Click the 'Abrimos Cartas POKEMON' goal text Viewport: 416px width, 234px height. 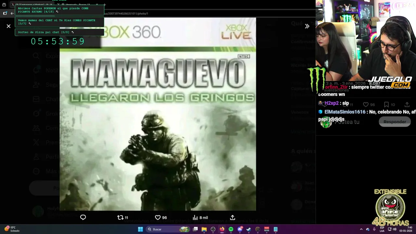point(53,10)
